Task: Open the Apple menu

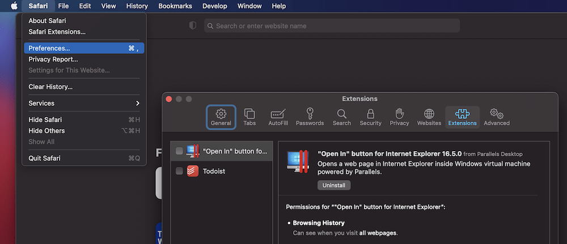Action: tap(14, 6)
